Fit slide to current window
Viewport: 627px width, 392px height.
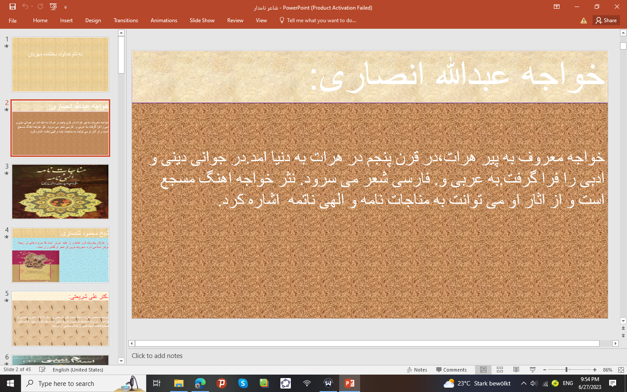[x=621, y=370]
